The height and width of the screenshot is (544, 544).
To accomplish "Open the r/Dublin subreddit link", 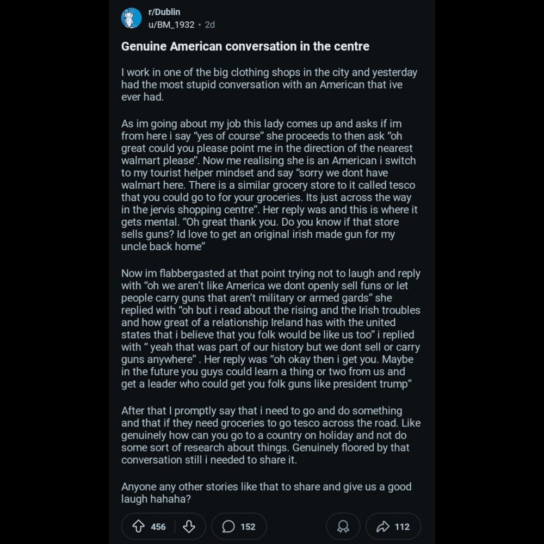I will 164,12.
